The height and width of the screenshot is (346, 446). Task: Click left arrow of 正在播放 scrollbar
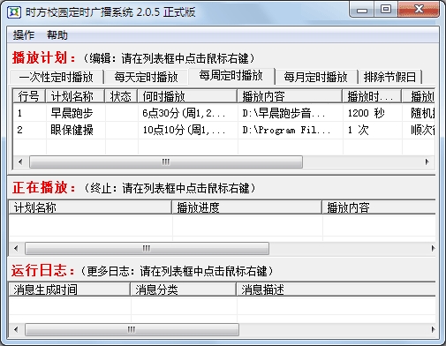pyautogui.click(x=16, y=248)
